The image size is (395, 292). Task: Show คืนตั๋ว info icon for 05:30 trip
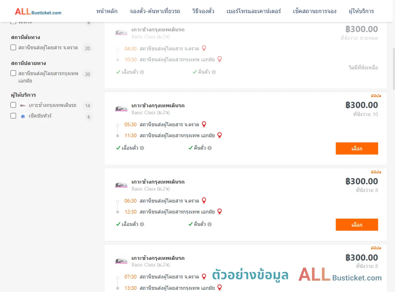click(210, 148)
